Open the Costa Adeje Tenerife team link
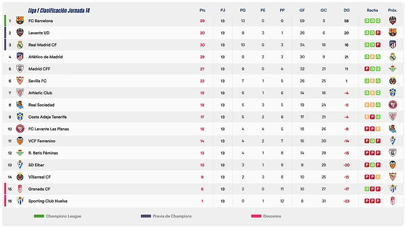 pos(48,116)
